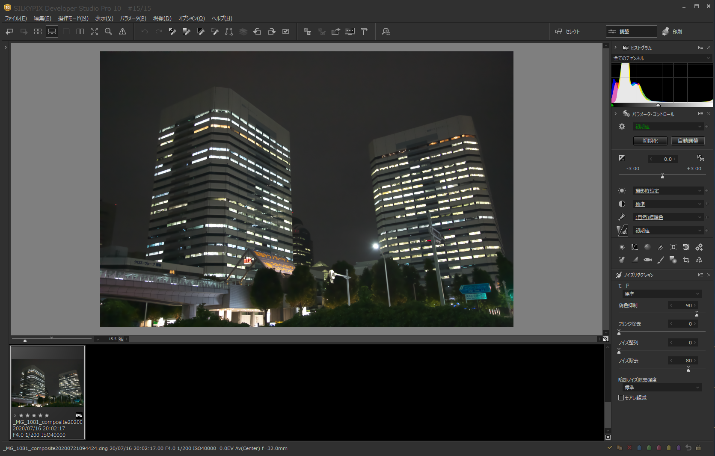Open the tone curve tool icon
715x456 pixels.
635,247
